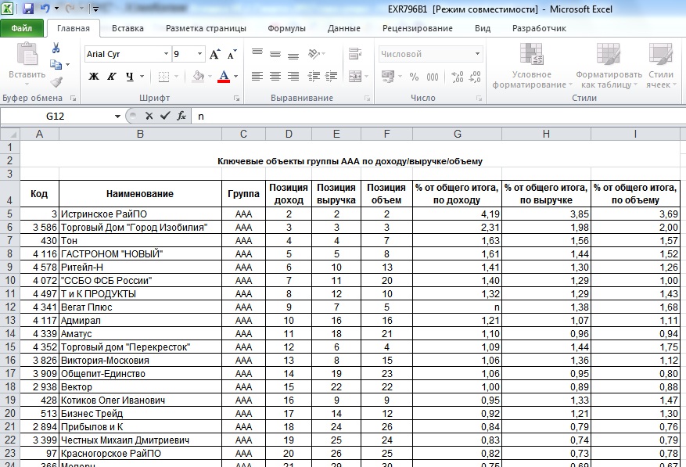
Task: Select column G header
Action: coord(457,134)
